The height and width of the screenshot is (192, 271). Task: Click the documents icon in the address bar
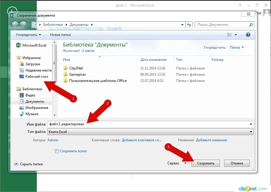pos(35,25)
